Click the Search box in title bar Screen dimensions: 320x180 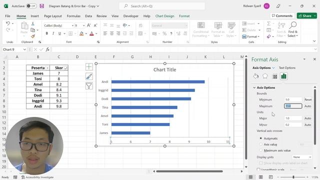point(162,6)
